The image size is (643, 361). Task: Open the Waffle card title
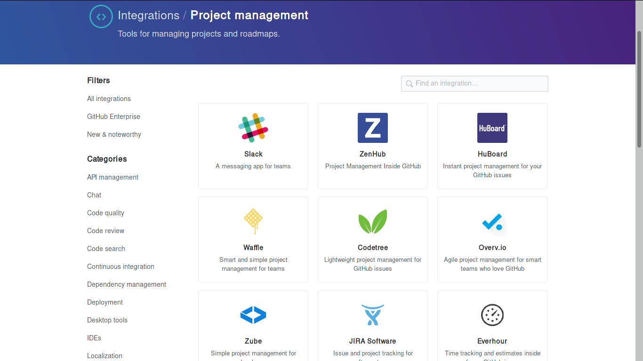(x=253, y=248)
